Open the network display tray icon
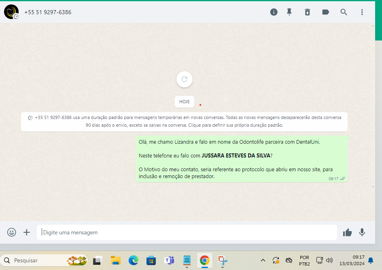Image resolution: width=382 pixels, height=270 pixels. click(x=319, y=260)
